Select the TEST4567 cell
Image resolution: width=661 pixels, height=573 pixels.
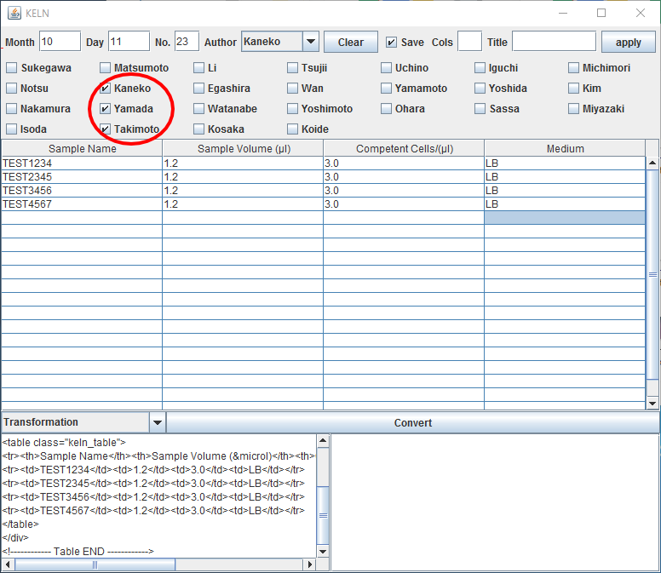point(82,204)
